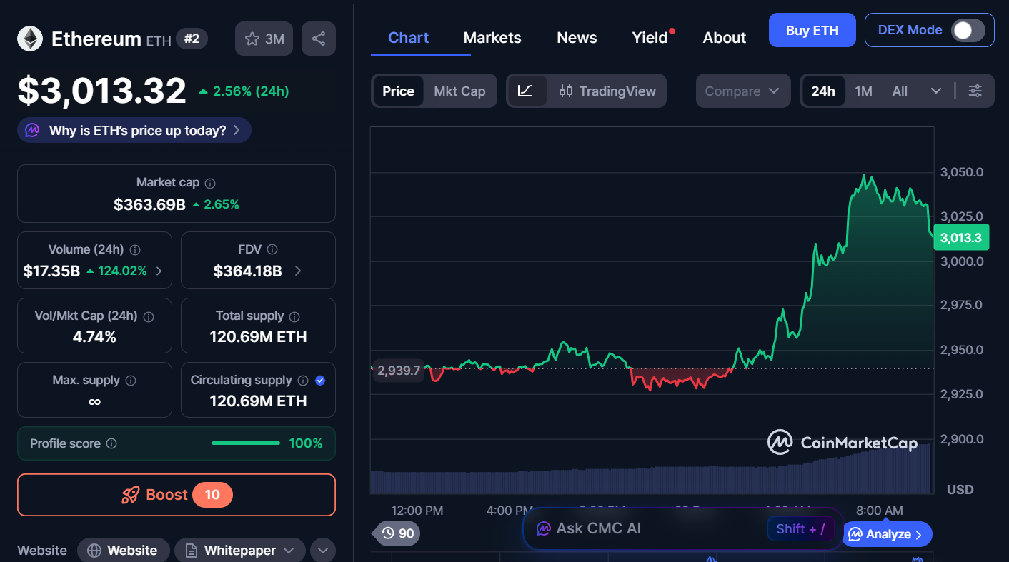
Task: Switch chart from Price to Mkt Cap
Action: click(459, 91)
